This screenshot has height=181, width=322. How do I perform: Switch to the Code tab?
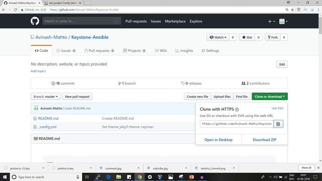41,50
